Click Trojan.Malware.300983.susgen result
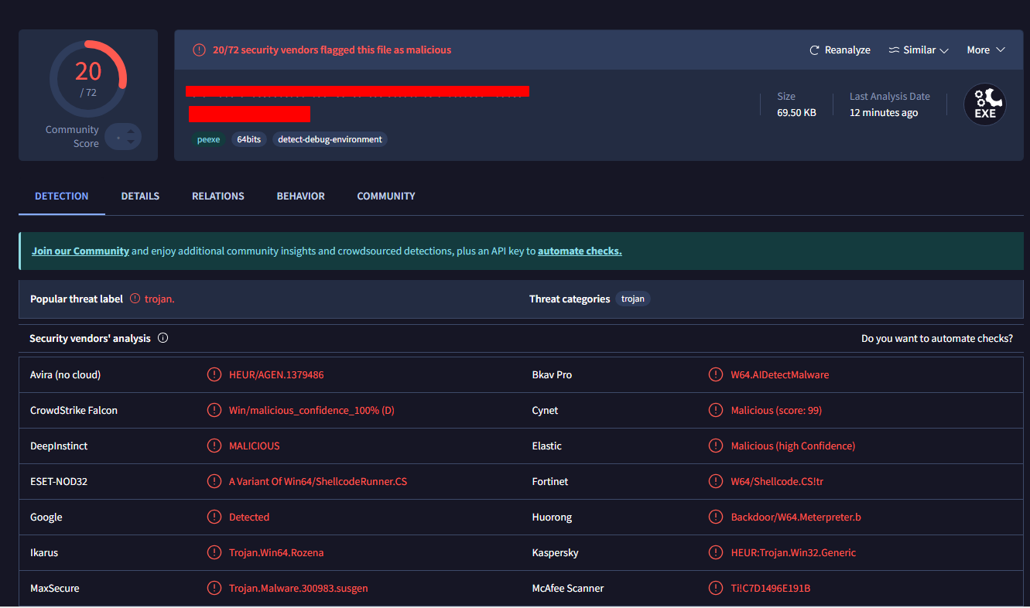 pyautogui.click(x=299, y=588)
